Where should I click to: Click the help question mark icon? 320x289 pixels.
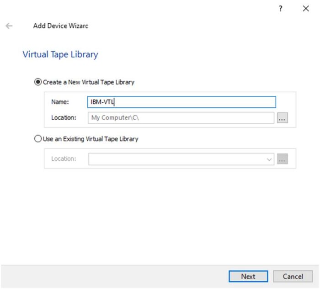pyautogui.click(x=281, y=9)
